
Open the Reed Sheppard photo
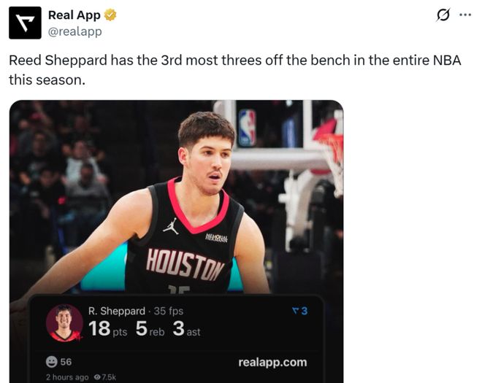point(176,197)
